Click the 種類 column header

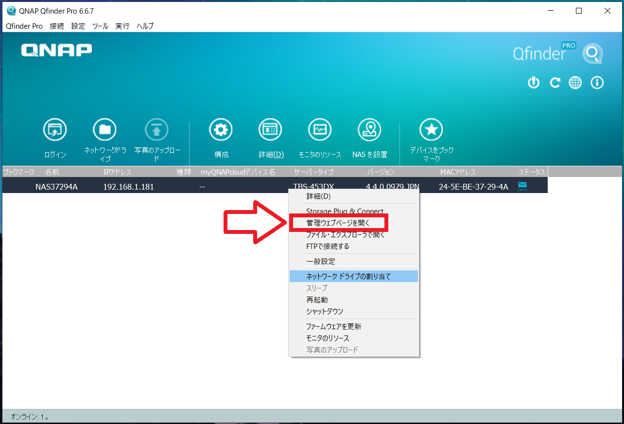coord(183,172)
